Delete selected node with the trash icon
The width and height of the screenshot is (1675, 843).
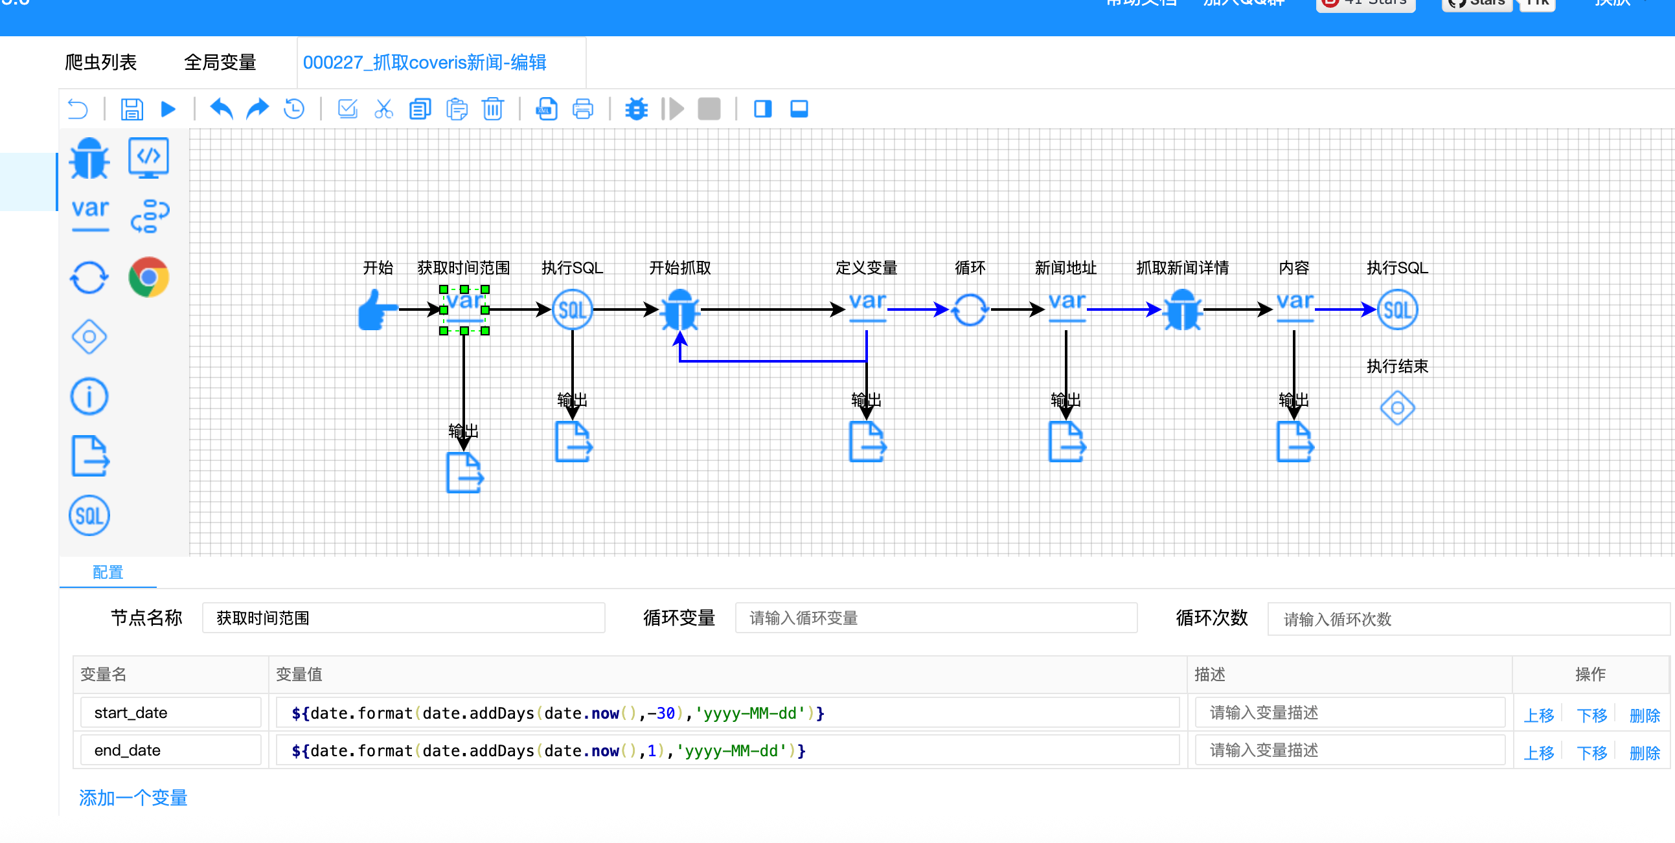[493, 109]
